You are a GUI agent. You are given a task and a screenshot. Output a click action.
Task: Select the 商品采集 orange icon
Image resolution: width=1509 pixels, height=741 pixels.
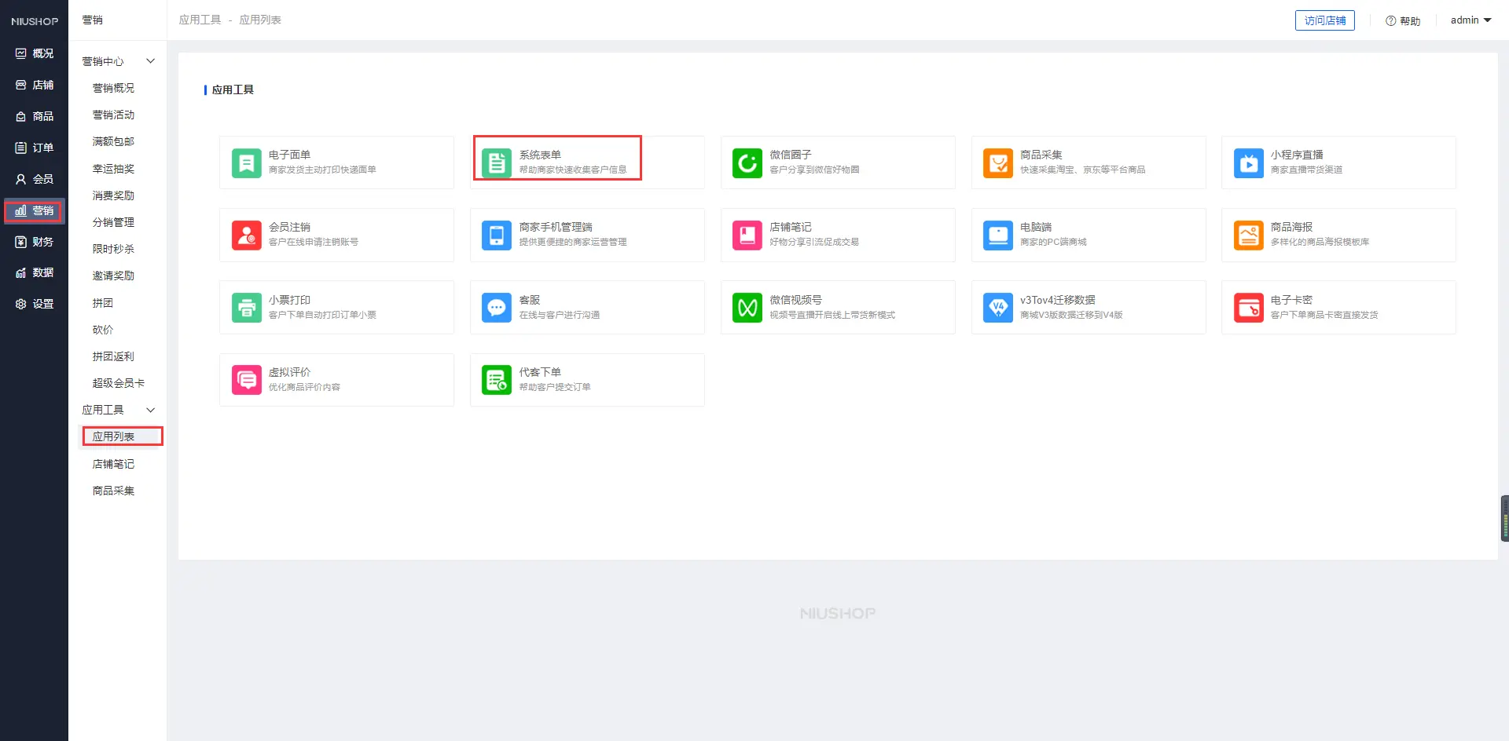tap(997, 163)
